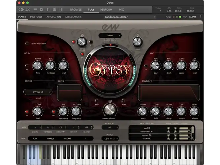Click the reverb level knob
Viewport: 220px width, 165px height.
(x=38, y=111)
